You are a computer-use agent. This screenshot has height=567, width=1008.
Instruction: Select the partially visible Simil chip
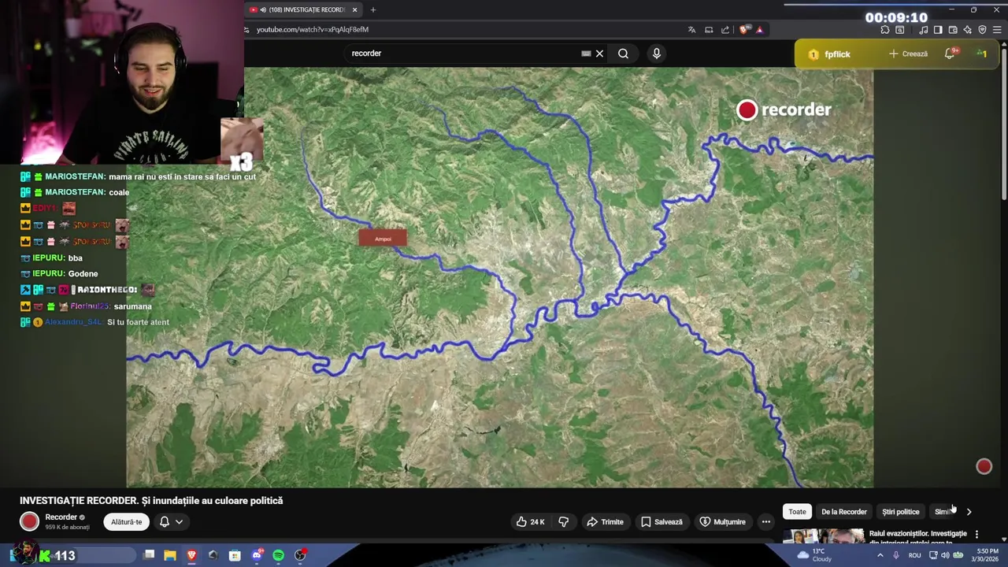tap(942, 512)
